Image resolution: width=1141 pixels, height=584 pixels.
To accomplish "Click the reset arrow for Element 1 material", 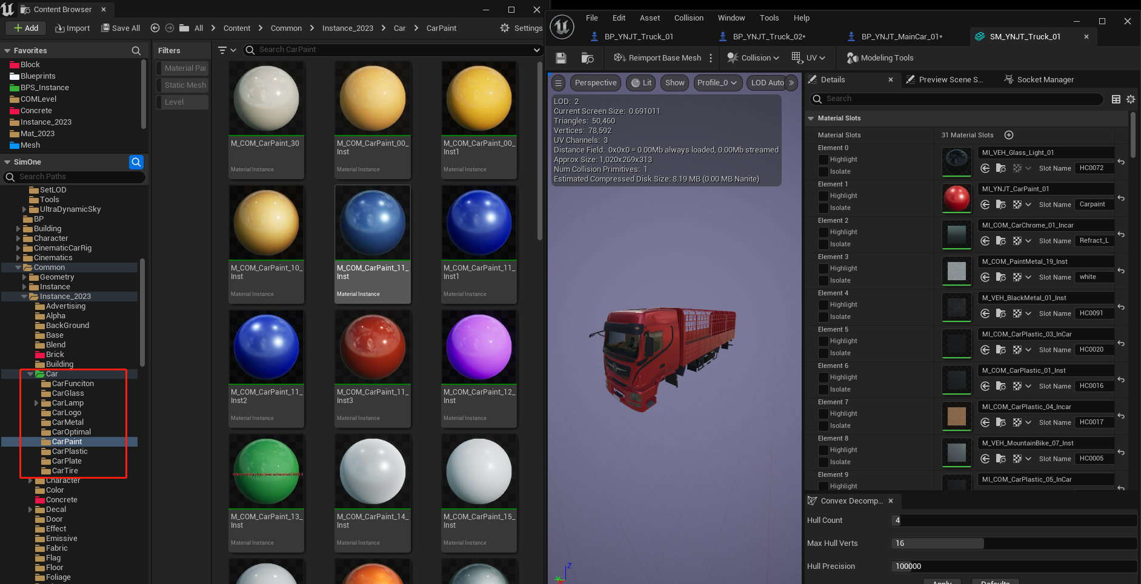I will tap(1121, 198).
